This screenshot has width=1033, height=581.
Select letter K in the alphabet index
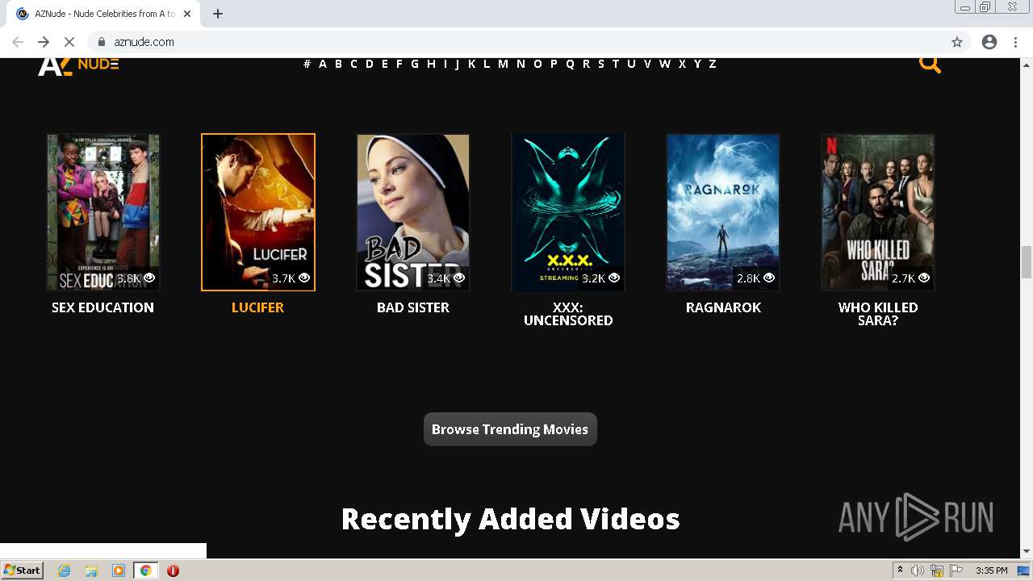[471, 64]
